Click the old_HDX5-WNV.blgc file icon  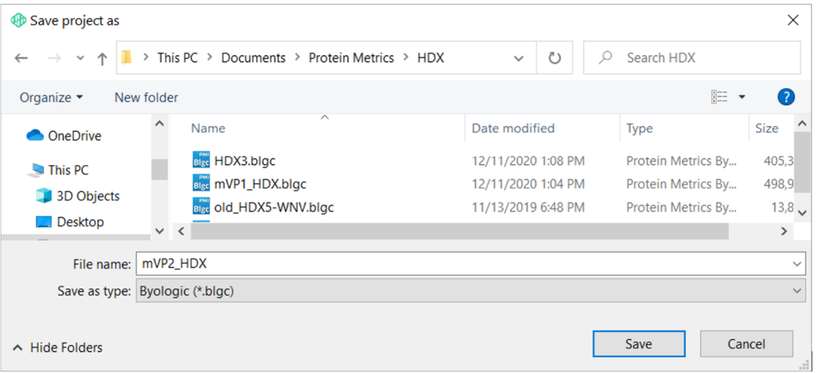201,207
